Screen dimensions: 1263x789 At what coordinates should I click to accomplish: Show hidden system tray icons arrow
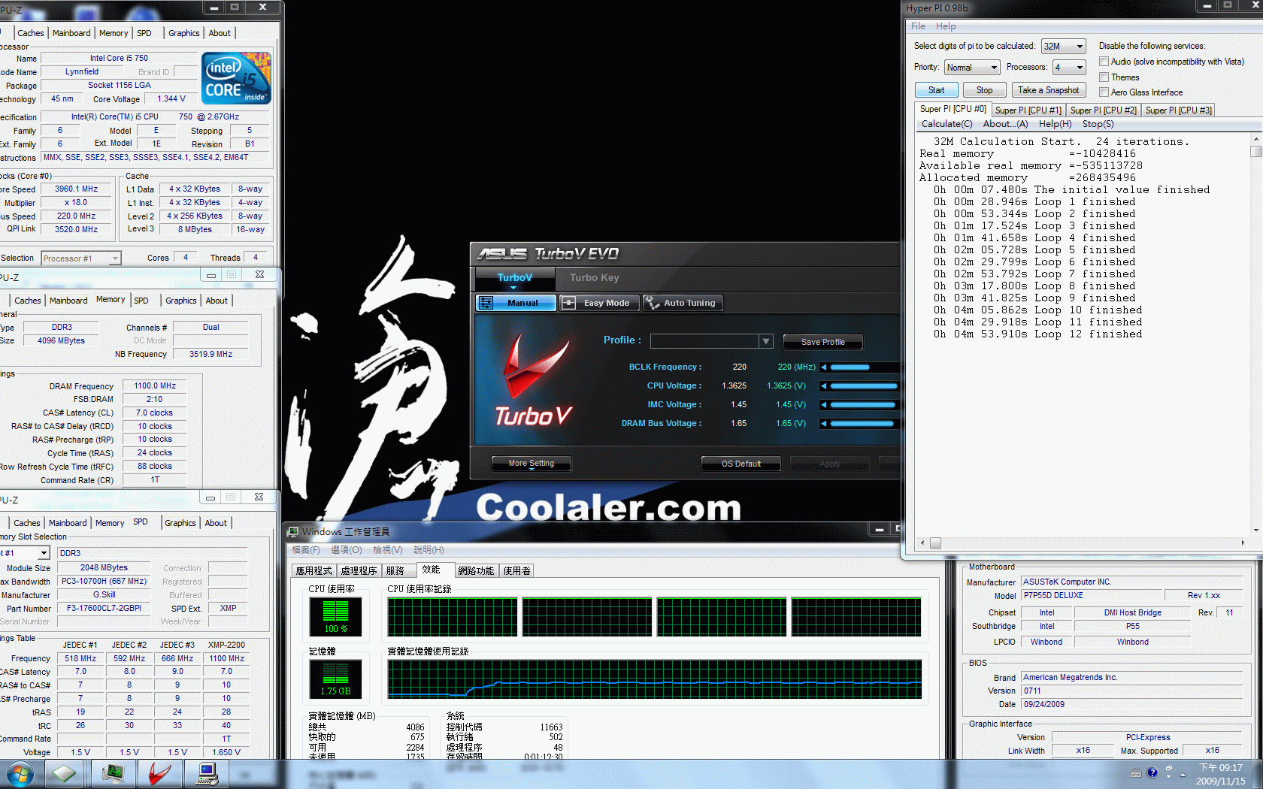coord(1183,775)
